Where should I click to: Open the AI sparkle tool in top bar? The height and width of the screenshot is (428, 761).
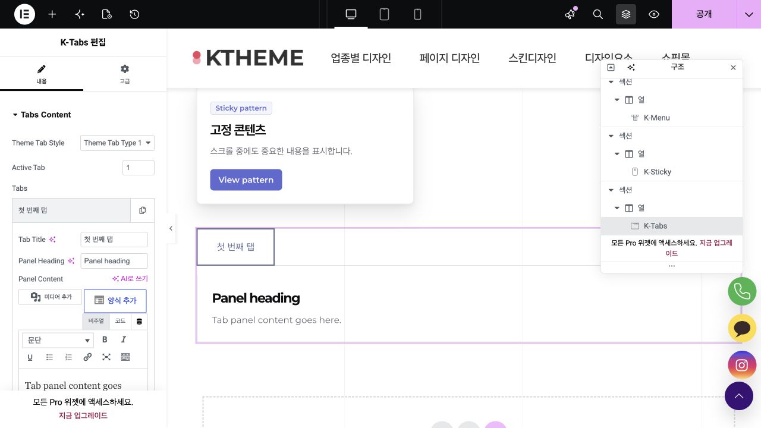click(x=80, y=14)
